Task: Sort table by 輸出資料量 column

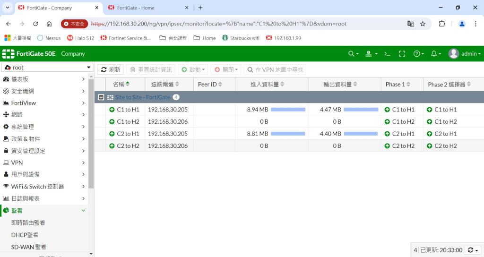Action: (340, 84)
